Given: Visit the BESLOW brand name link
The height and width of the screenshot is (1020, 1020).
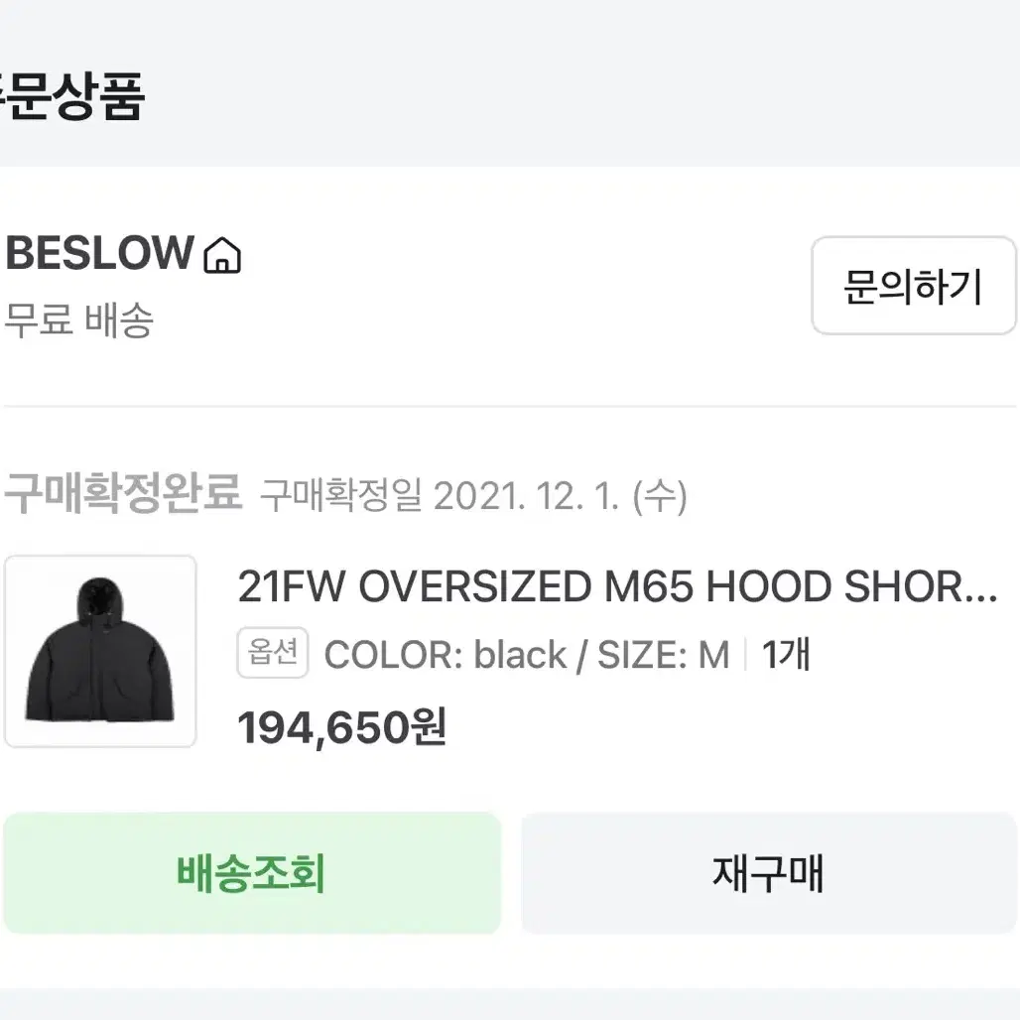Looking at the screenshot, I should point(99,253).
